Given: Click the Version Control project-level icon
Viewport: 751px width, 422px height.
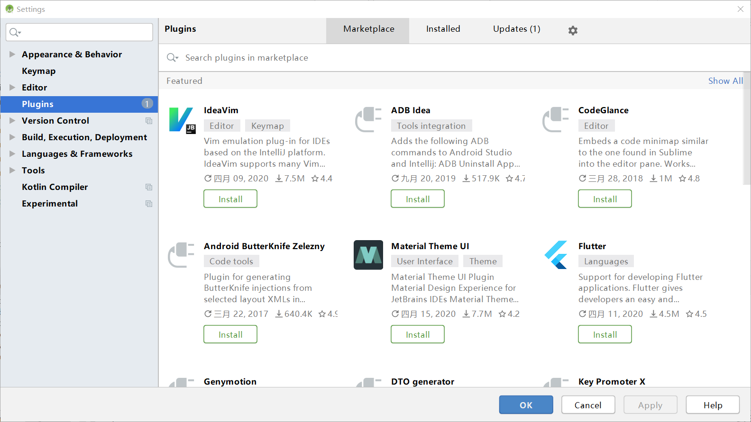Looking at the screenshot, I should click(x=149, y=121).
